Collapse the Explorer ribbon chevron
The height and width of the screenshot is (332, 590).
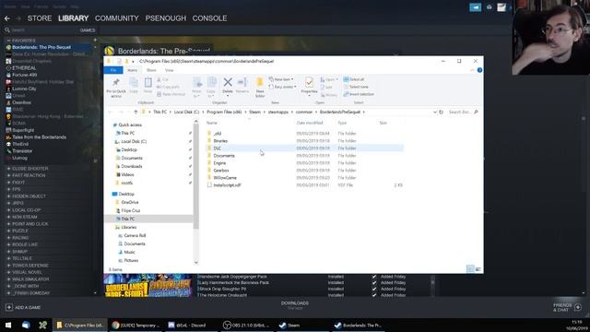point(472,70)
